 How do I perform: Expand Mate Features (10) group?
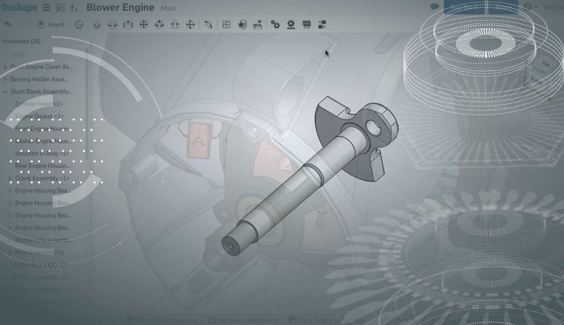point(10,252)
